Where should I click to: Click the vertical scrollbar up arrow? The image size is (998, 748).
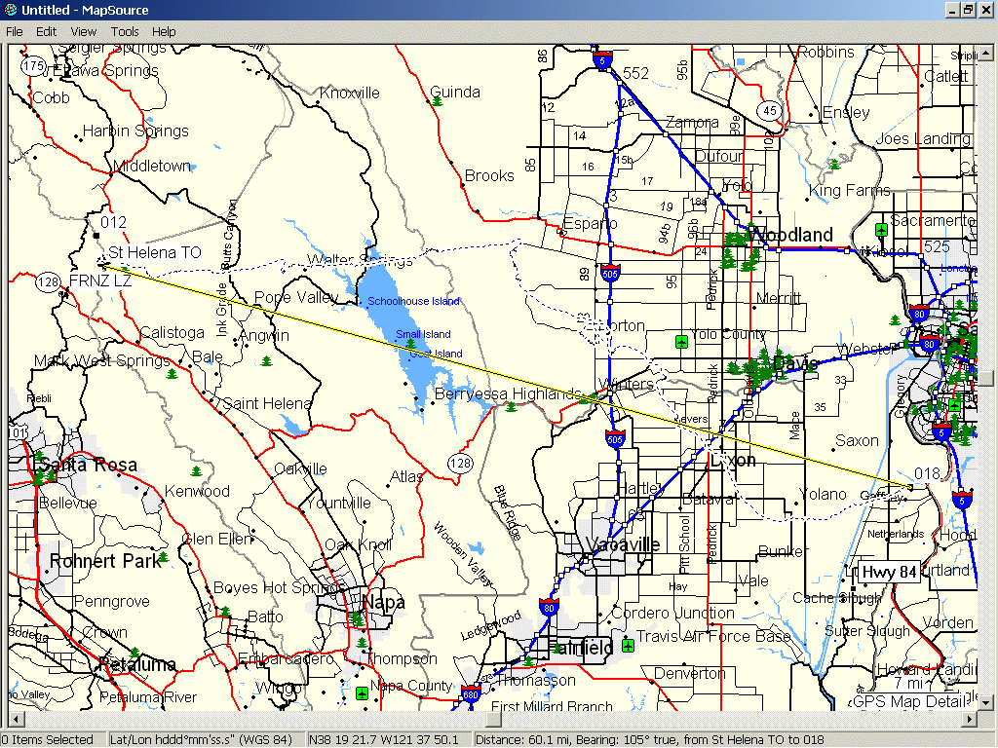[x=985, y=53]
